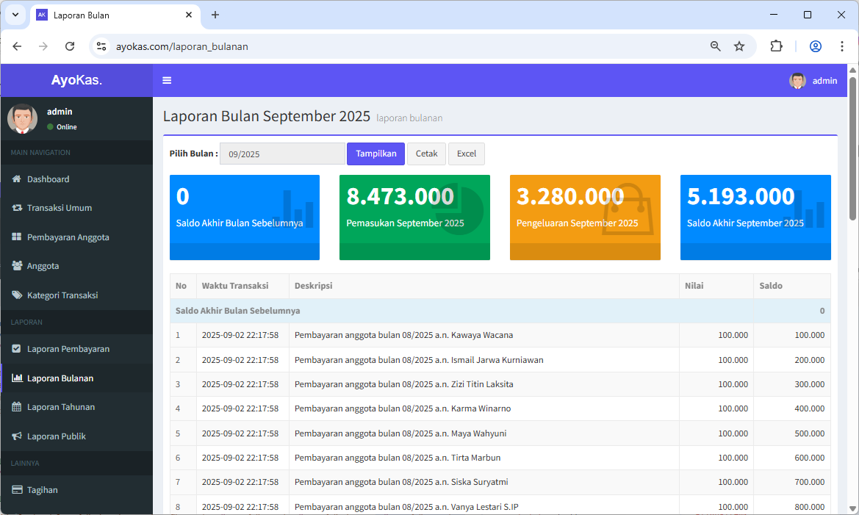This screenshot has width=859, height=515.
Task: Bookmark this page with the star icon
Action: [x=739, y=46]
